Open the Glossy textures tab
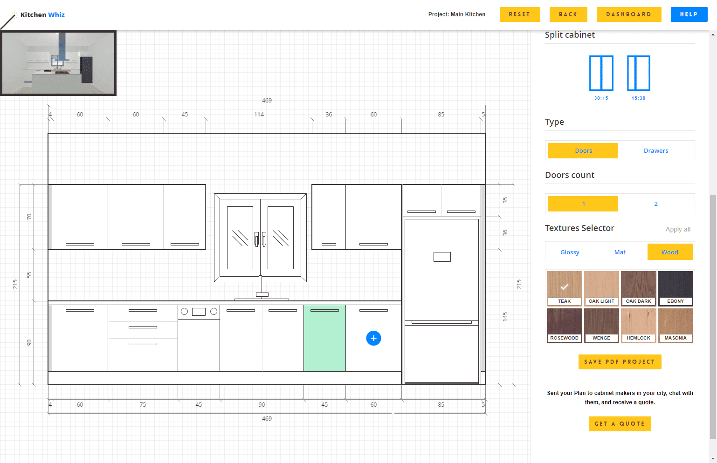 (x=570, y=252)
